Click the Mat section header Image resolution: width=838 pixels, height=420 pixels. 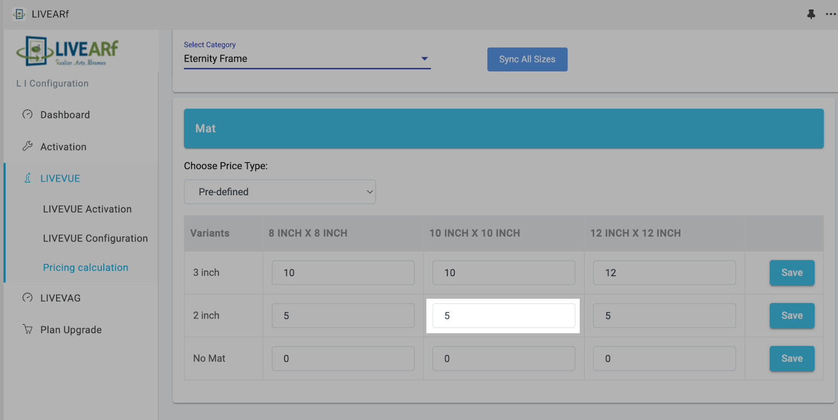point(504,129)
